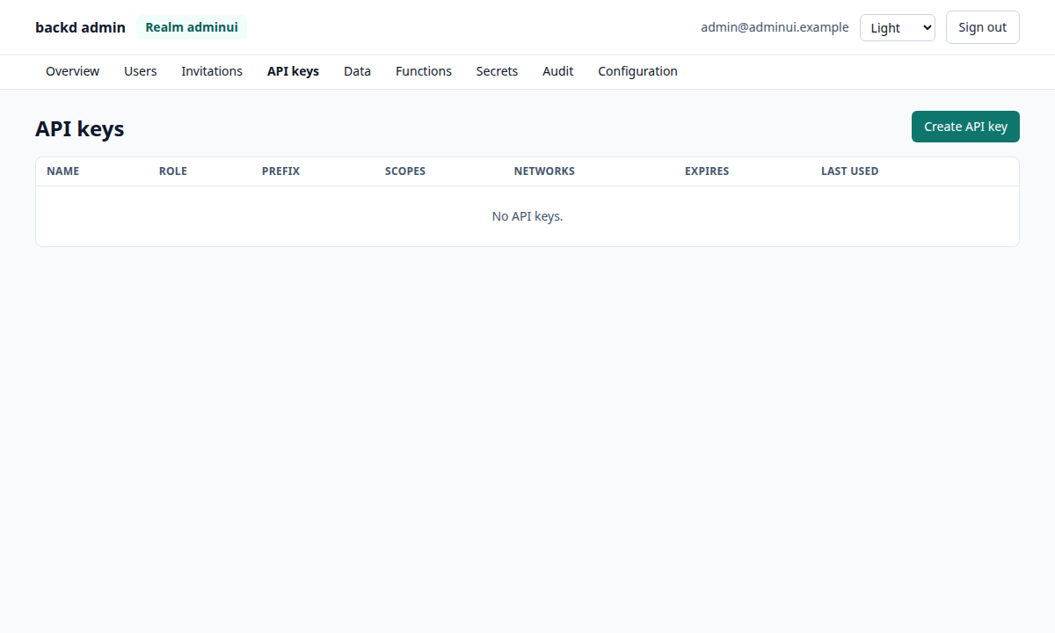Open the Secrets tab
This screenshot has height=633, width=1055.
[497, 71]
